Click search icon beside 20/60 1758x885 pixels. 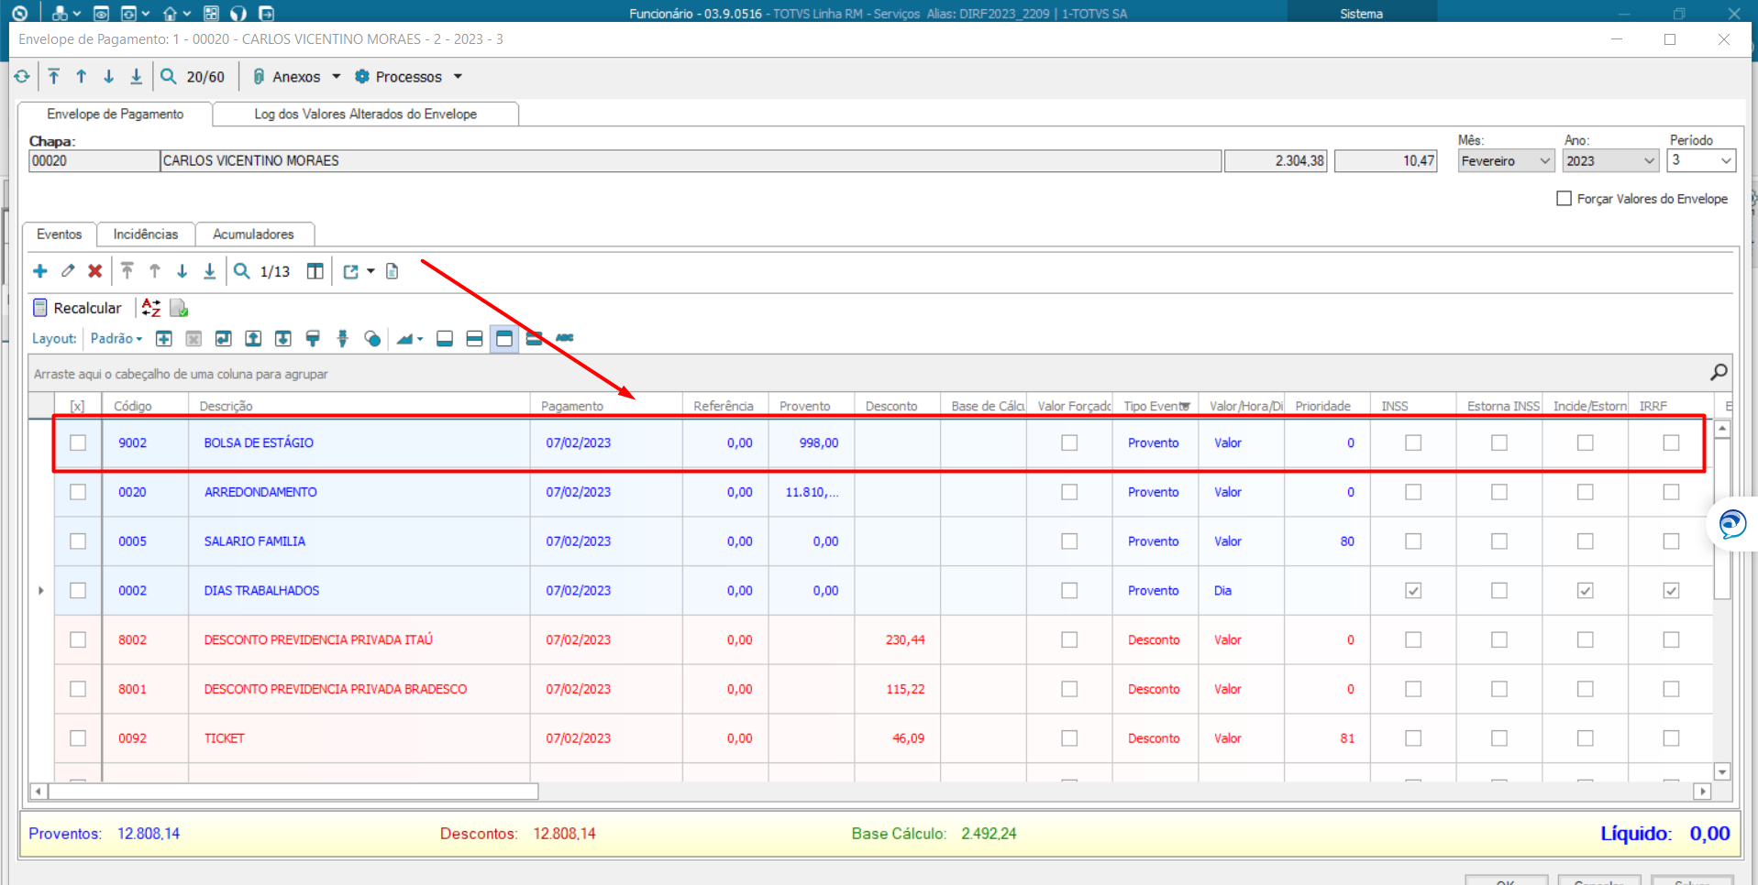click(x=168, y=77)
